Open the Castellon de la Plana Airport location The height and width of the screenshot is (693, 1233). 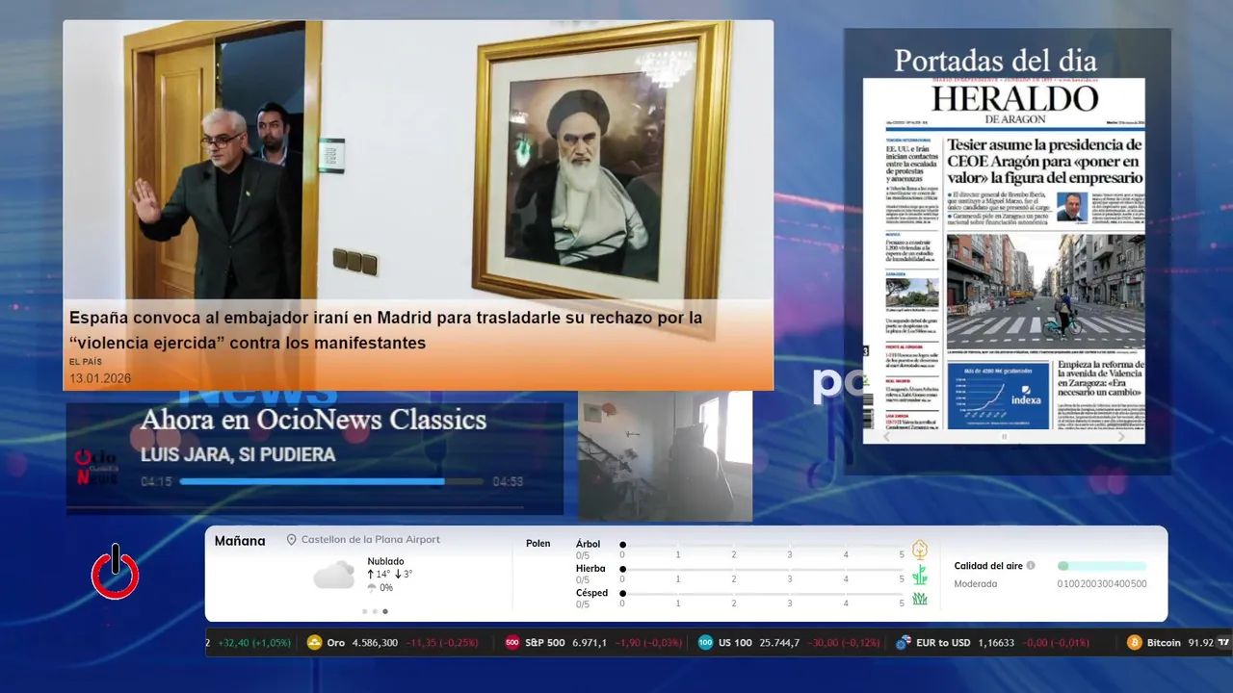371,540
